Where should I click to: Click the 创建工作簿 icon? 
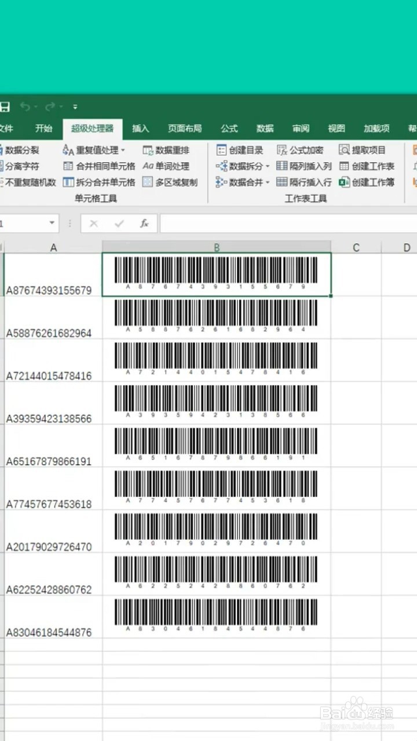tap(344, 182)
